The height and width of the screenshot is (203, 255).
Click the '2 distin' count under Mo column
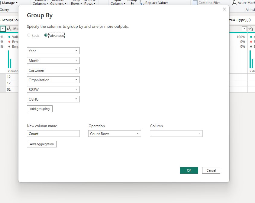[x=13, y=71]
